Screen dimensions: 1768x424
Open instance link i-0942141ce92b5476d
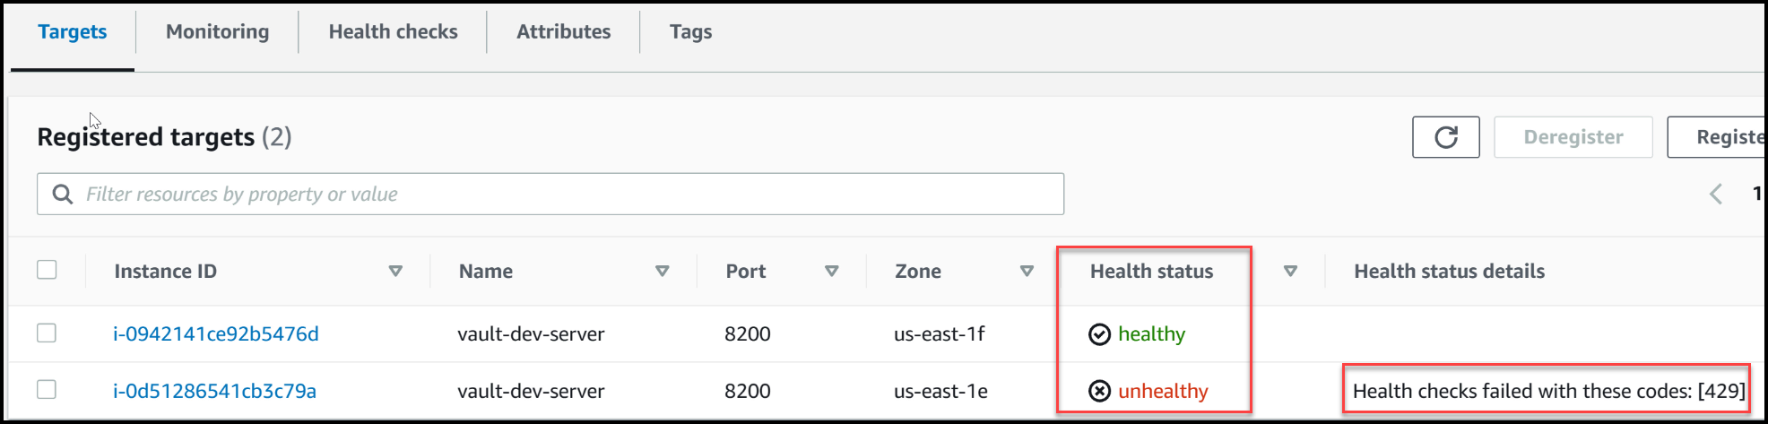[215, 334]
